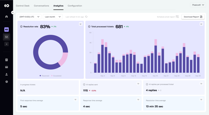Open chart view for Total processed tickets
The height and width of the screenshot is (115, 209).
tap(201, 24)
